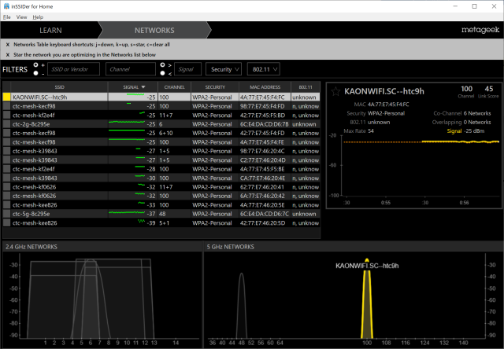This screenshot has height=349, width=504.
Task: Toggle swatch for ctc-5g-8c295e row
Action: [6, 214]
